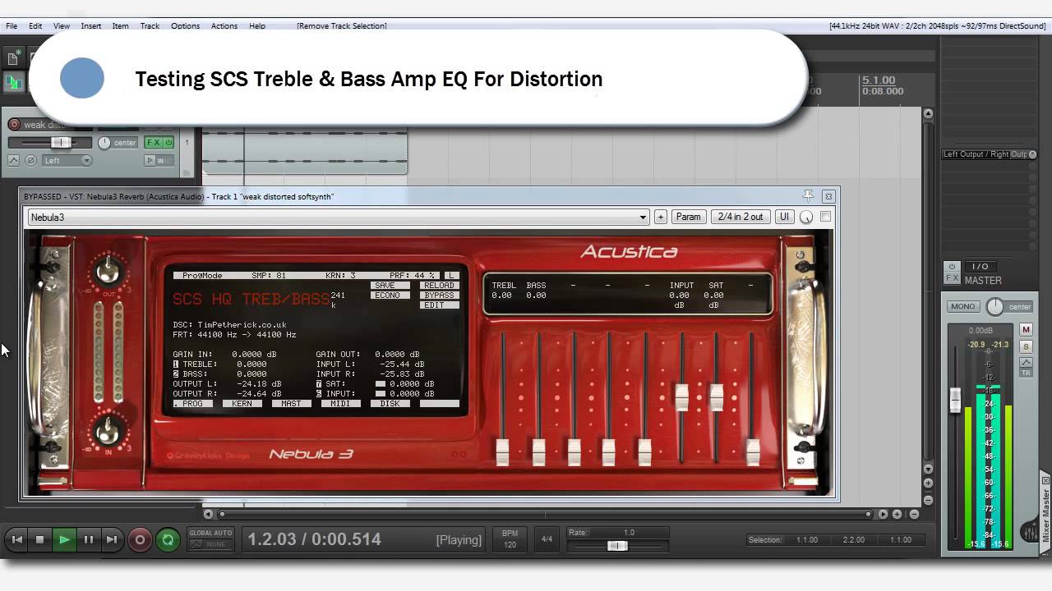Toggle track record monitoring IN button
Viewport: 1052px width, 591px height.
[159, 161]
